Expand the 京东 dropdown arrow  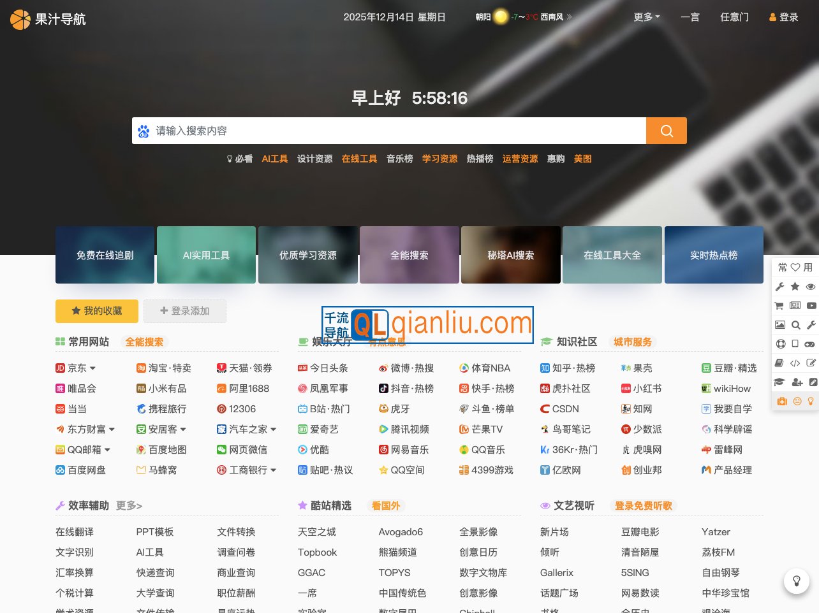(92, 368)
